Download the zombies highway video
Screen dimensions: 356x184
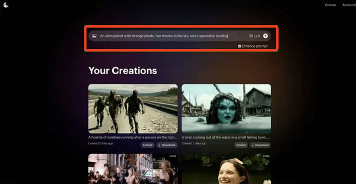[167, 145]
